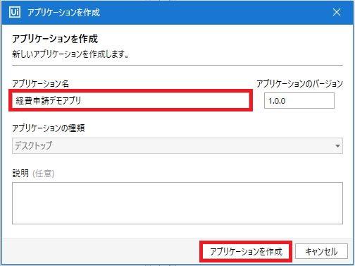Select the アプリケーションのバージョン field showing 1.0.0
The width and height of the screenshot is (355, 266).
tap(299, 101)
